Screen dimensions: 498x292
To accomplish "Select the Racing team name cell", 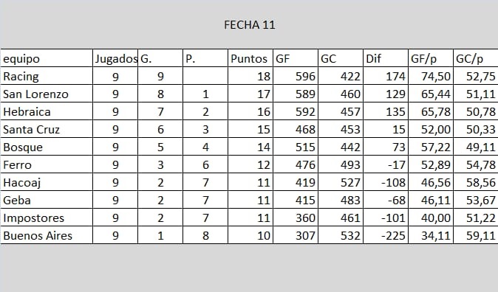I will [x=47, y=76].
